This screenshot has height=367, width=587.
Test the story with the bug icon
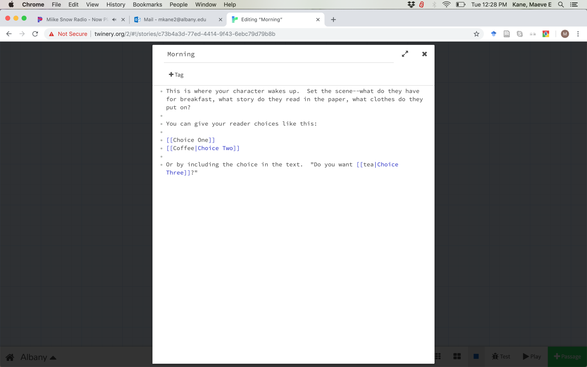point(501,356)
